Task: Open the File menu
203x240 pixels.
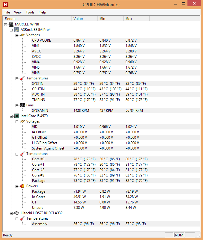Action: (7, 12)
